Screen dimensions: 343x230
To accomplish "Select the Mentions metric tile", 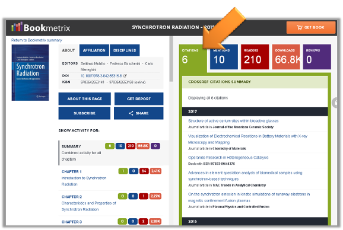I will [224, 57].
